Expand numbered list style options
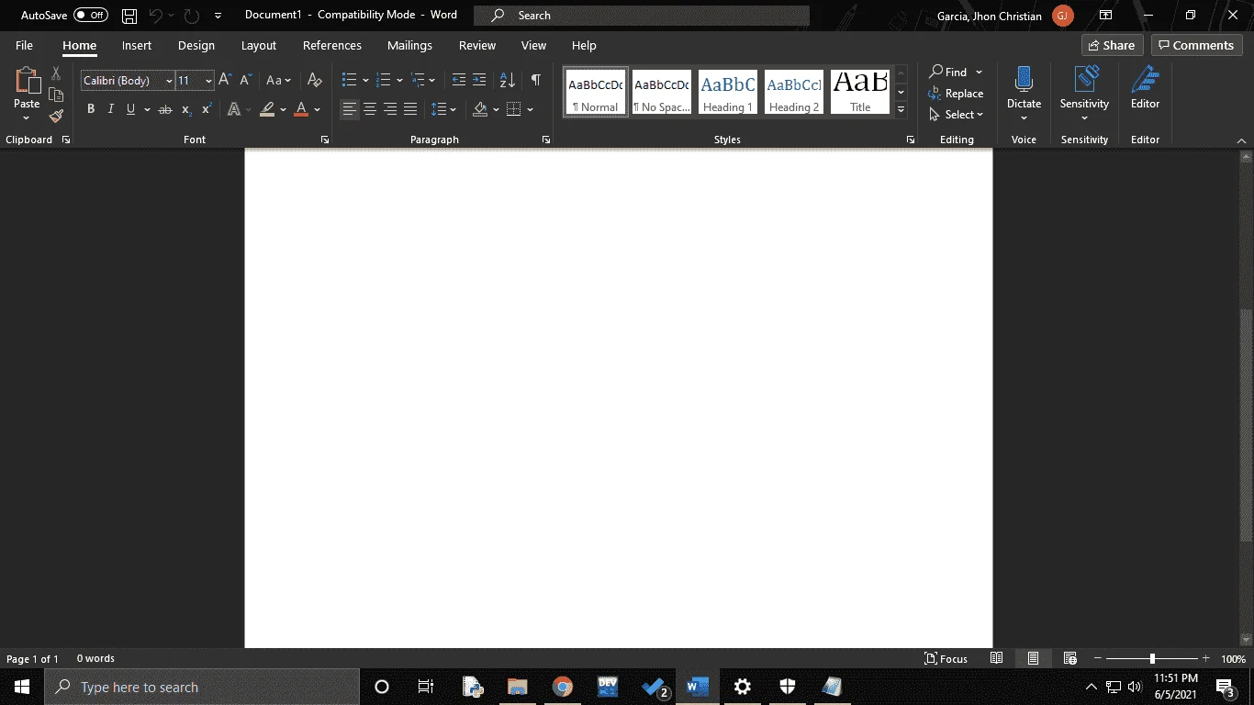This screenshot has width=1254, height=705. (x=399, y=81)
